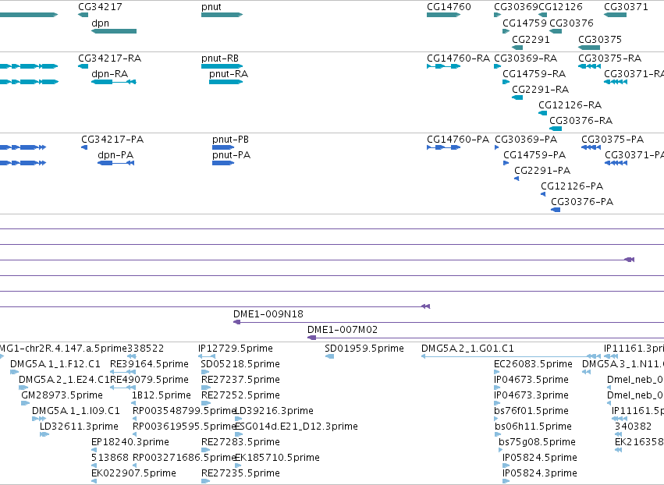Select the bs75g08.5prime EST
The image size is (664, 485).
(501, 450)
